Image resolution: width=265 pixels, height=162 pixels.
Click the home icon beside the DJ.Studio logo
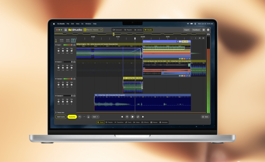[x=66, y=30]
